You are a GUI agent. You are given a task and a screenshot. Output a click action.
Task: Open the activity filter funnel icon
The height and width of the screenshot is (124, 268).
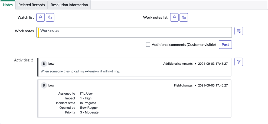click(238, 62)
